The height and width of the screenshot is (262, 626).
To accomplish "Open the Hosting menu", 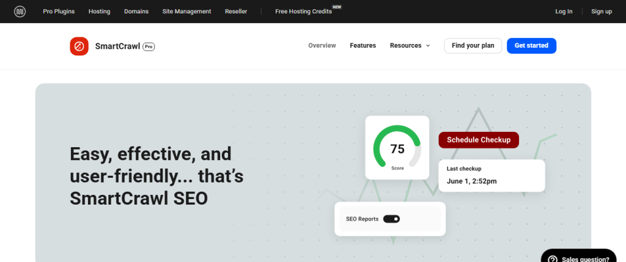I will 99,12.
